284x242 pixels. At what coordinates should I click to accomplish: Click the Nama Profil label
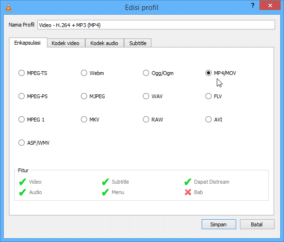(21, 25)
